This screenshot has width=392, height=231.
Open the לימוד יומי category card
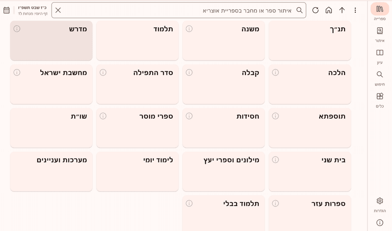(x=137, y=171)
